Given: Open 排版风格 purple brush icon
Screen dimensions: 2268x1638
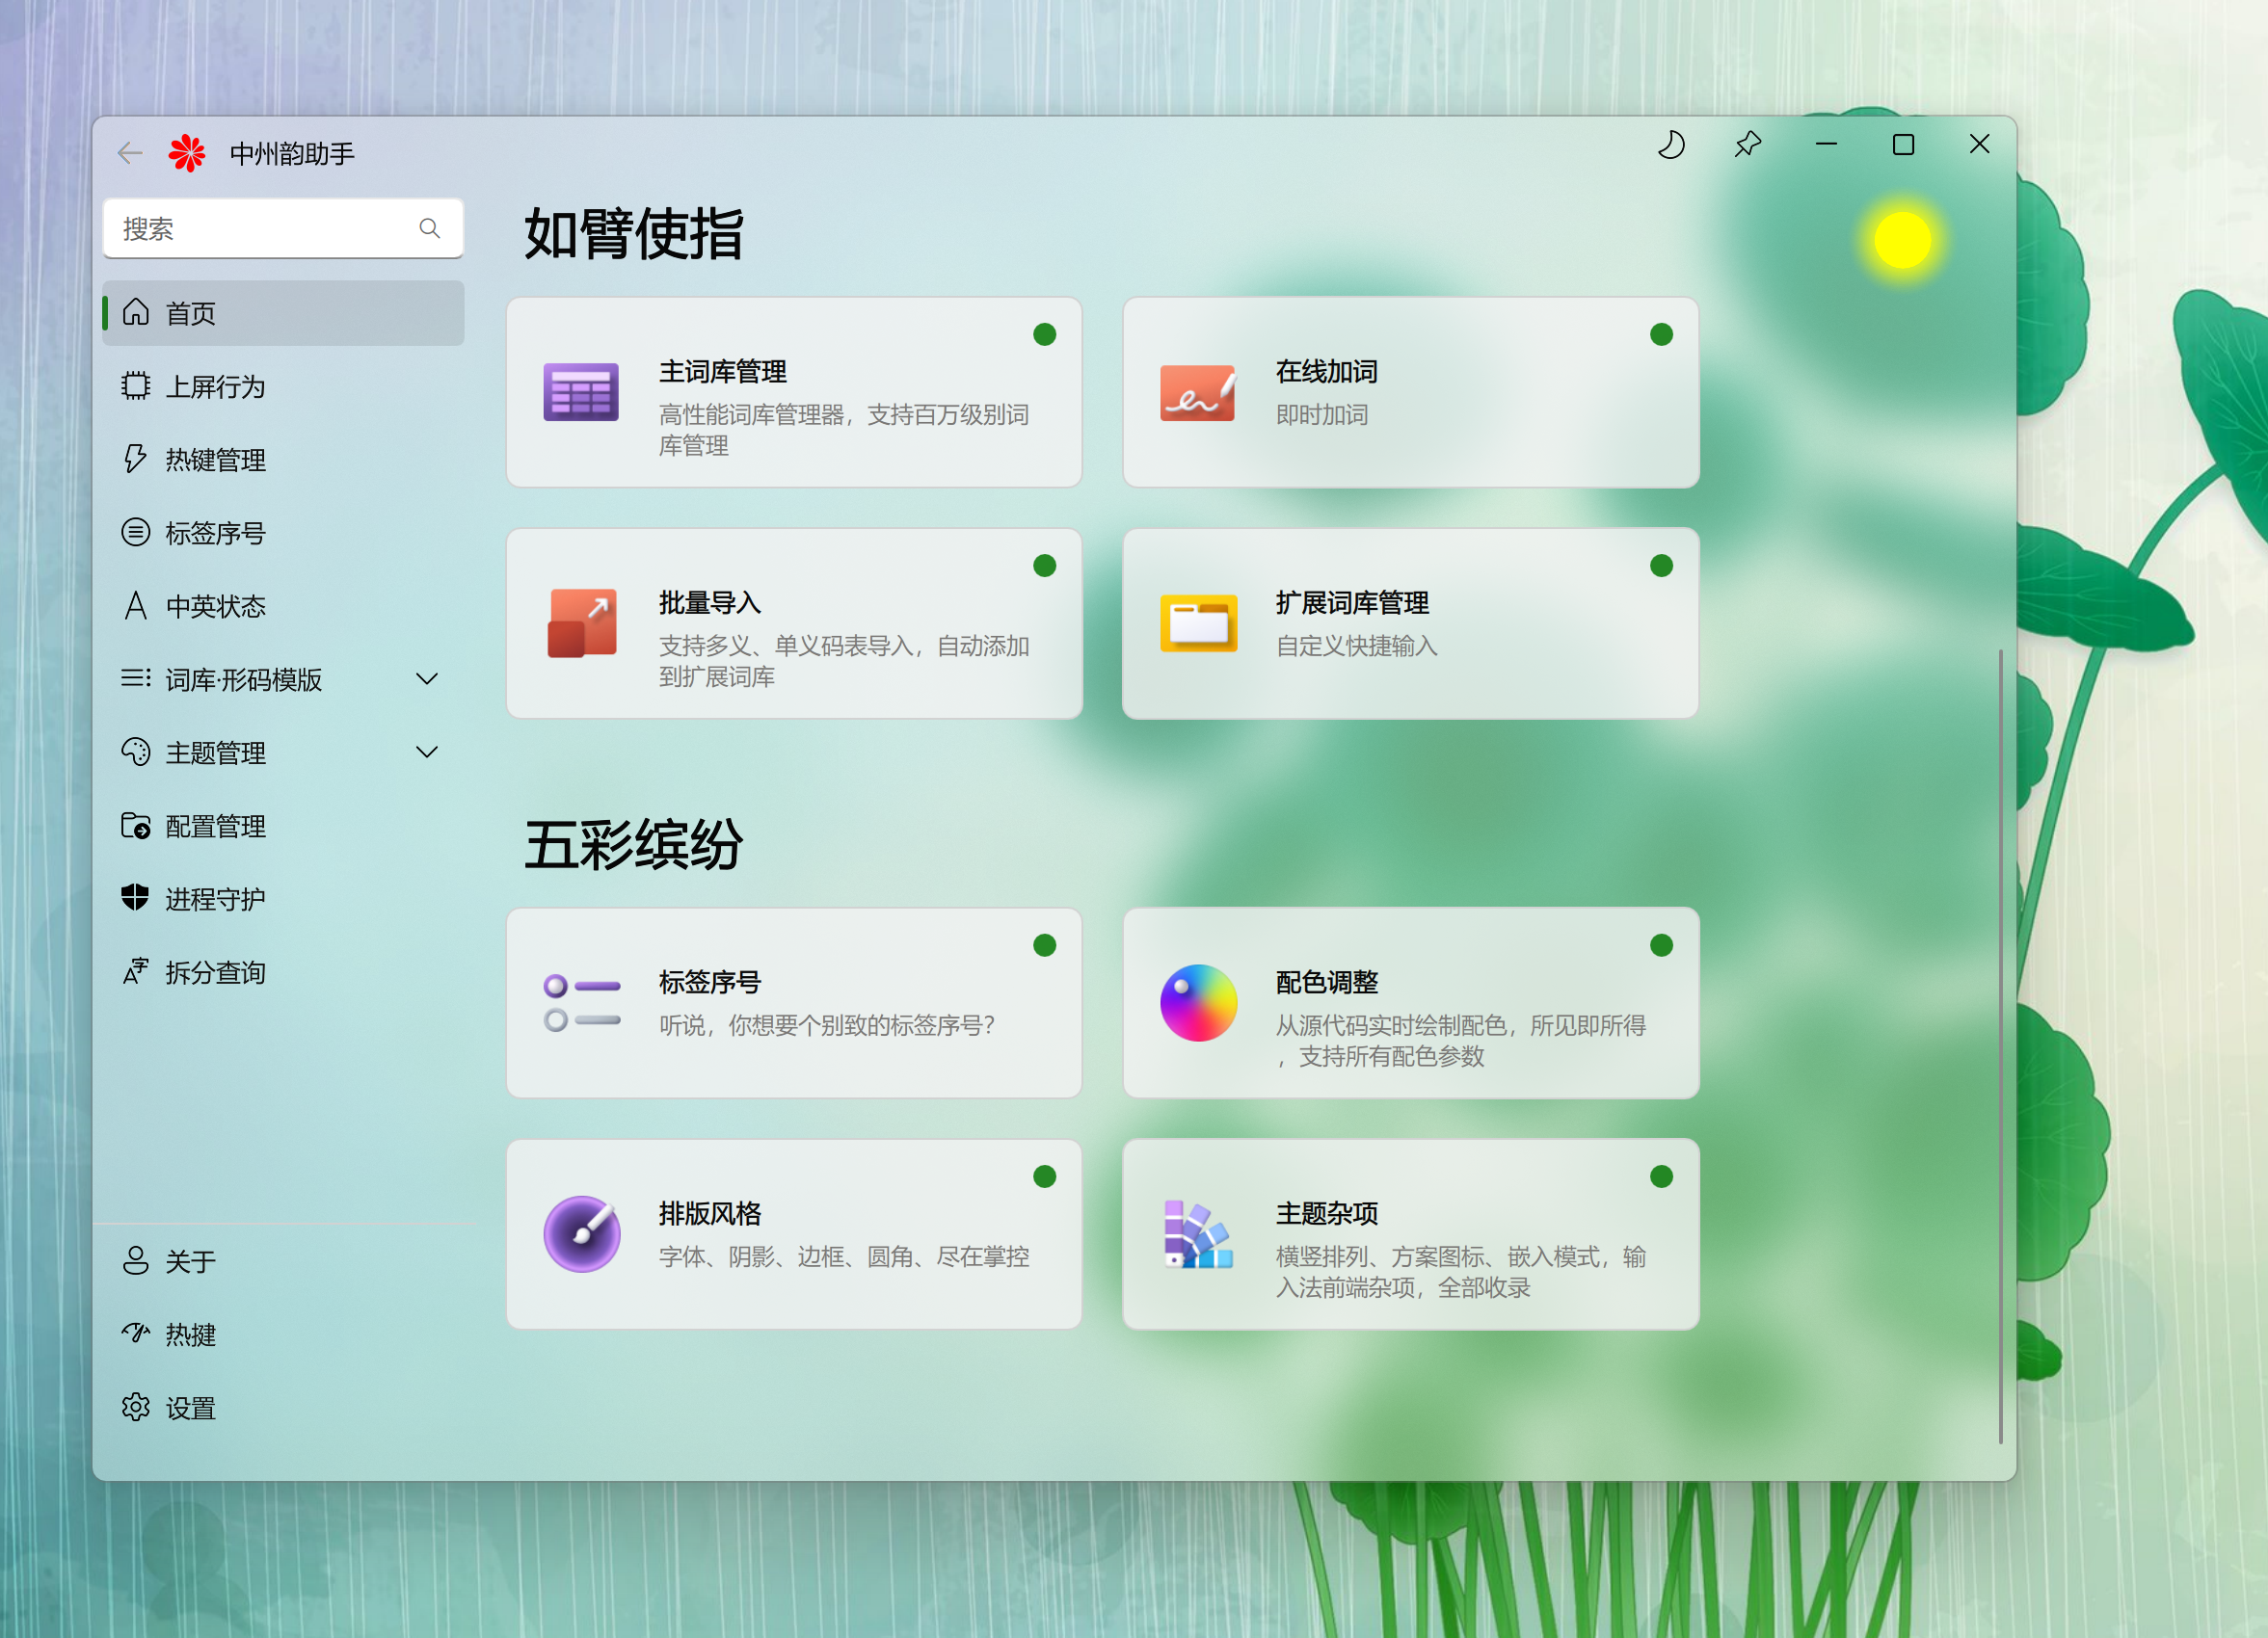Looking at the screenshot, I should (581, 1233).
